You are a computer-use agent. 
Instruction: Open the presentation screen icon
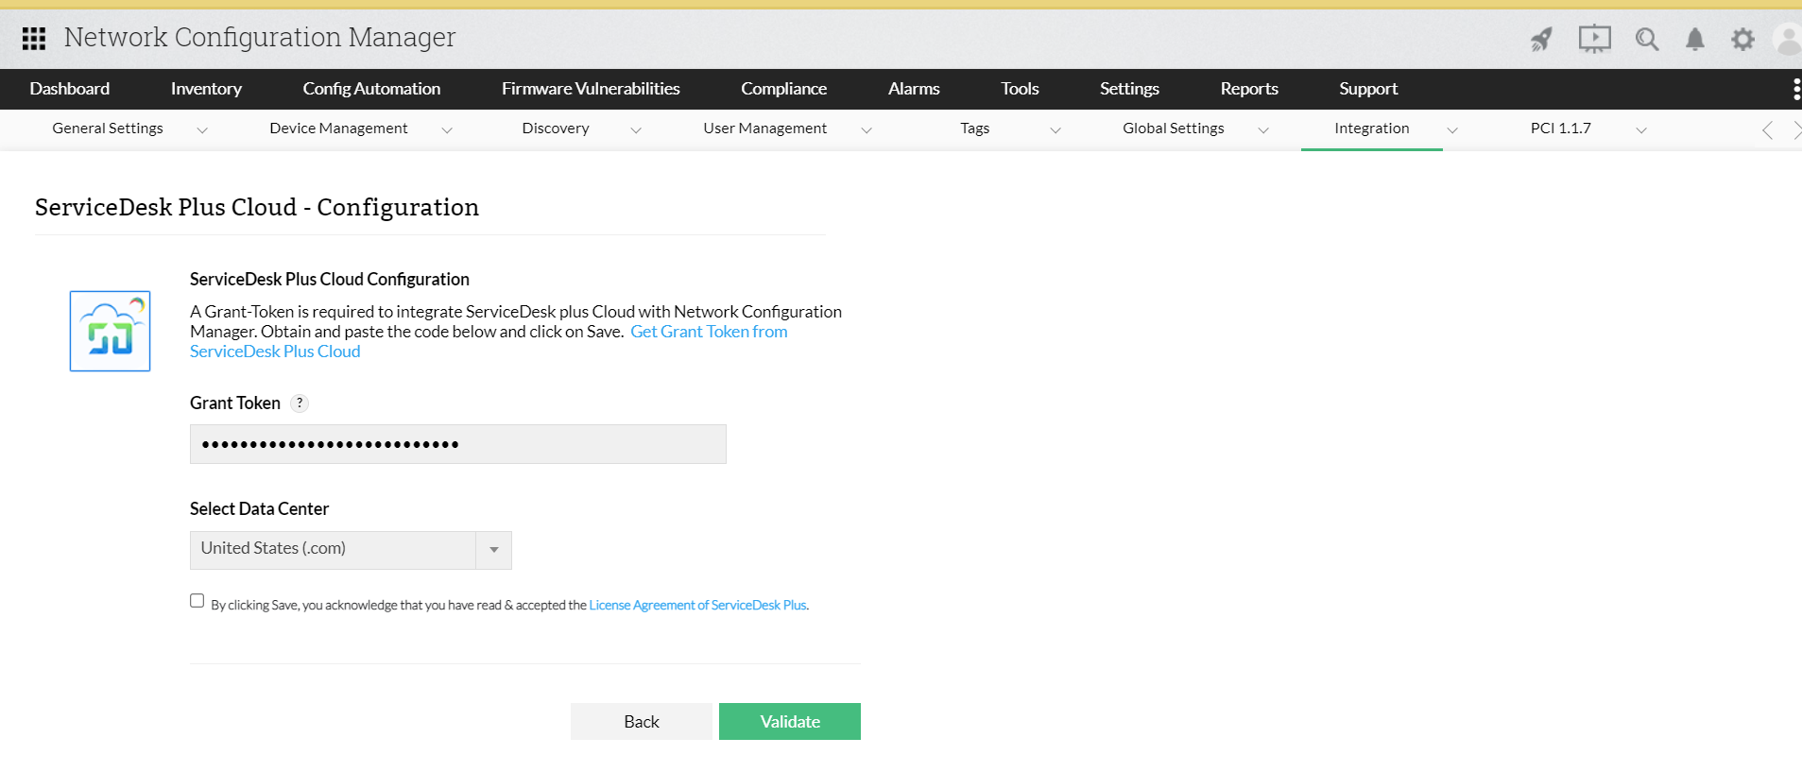click(1594, 39)
